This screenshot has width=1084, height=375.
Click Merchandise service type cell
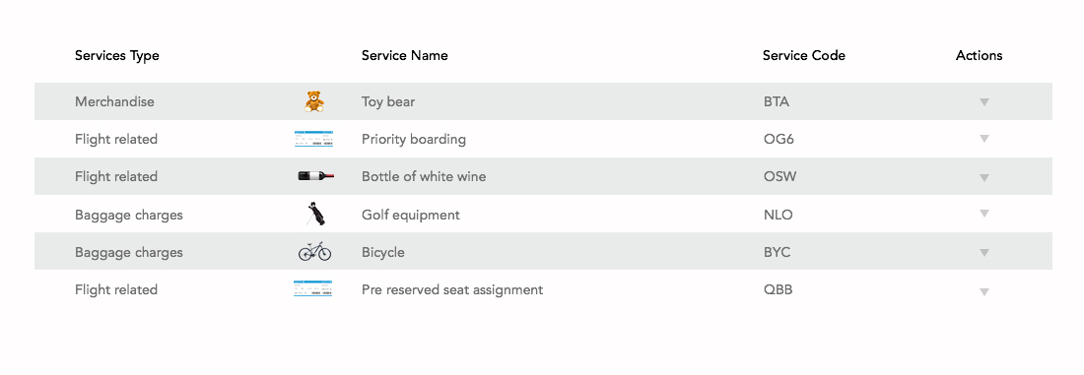point(114,101)
